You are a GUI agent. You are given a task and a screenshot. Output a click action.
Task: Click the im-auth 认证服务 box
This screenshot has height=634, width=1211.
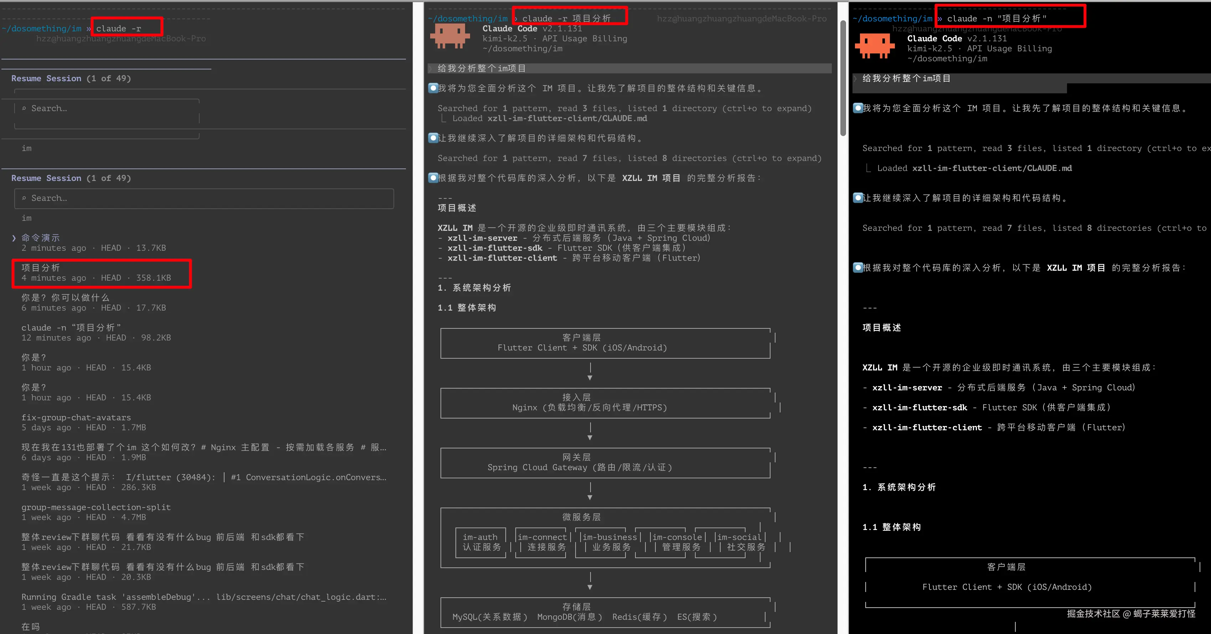[481, 542]
